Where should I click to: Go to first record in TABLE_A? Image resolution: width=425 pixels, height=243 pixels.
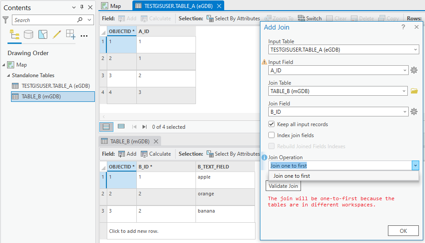tap(134, 127)
